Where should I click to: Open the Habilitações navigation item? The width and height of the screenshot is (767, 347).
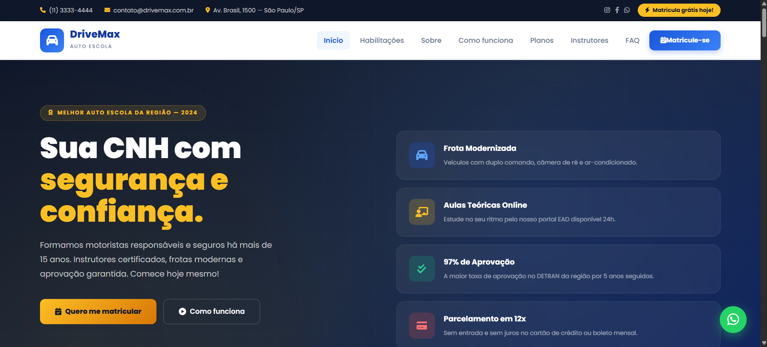382,40
